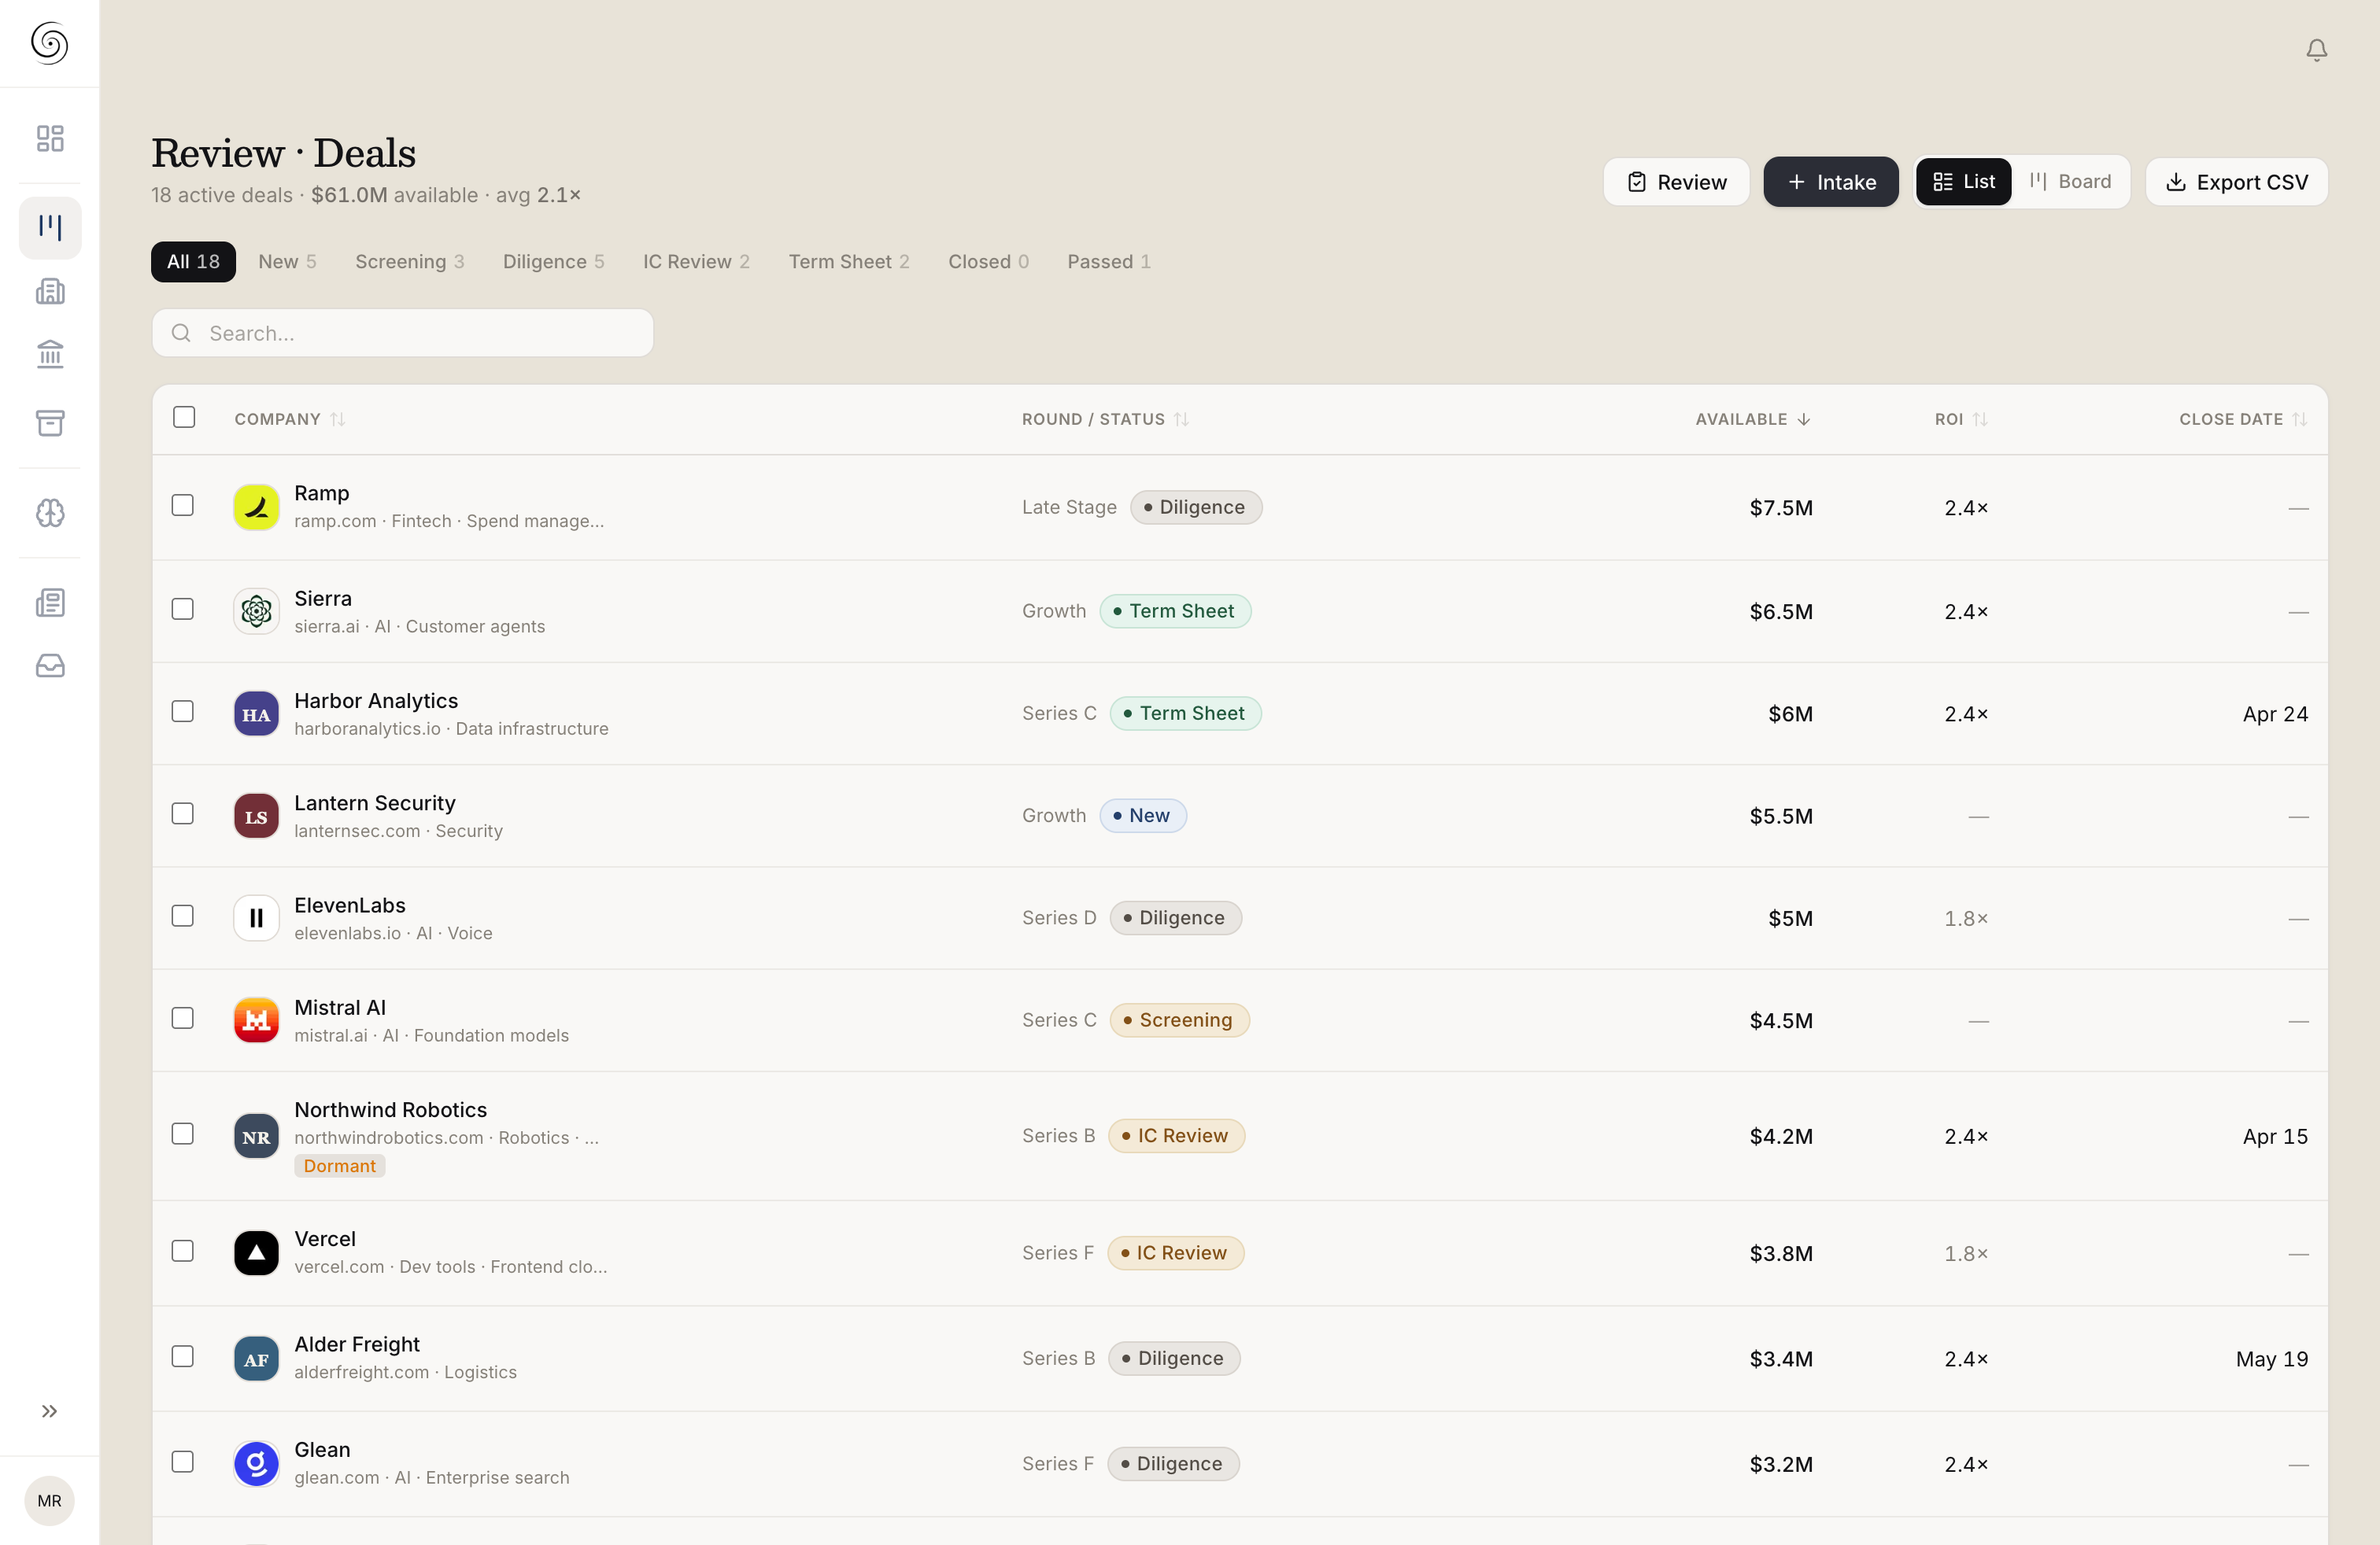Switch to List view
This screenshot has width=2380, height=1545.
click(x=1963, y=181)
